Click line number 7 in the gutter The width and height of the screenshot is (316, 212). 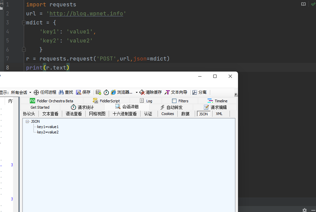tap(7, 59)
